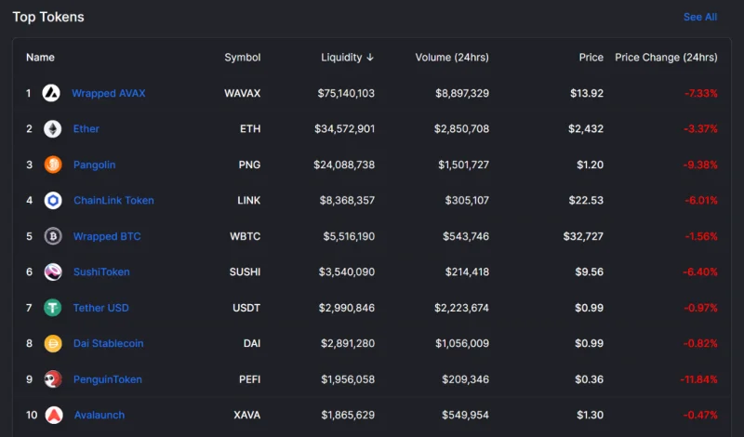This screenshot has width=744, height=437.
Task: Open the Pangolin token link
Action: click(x=95, y=165)
